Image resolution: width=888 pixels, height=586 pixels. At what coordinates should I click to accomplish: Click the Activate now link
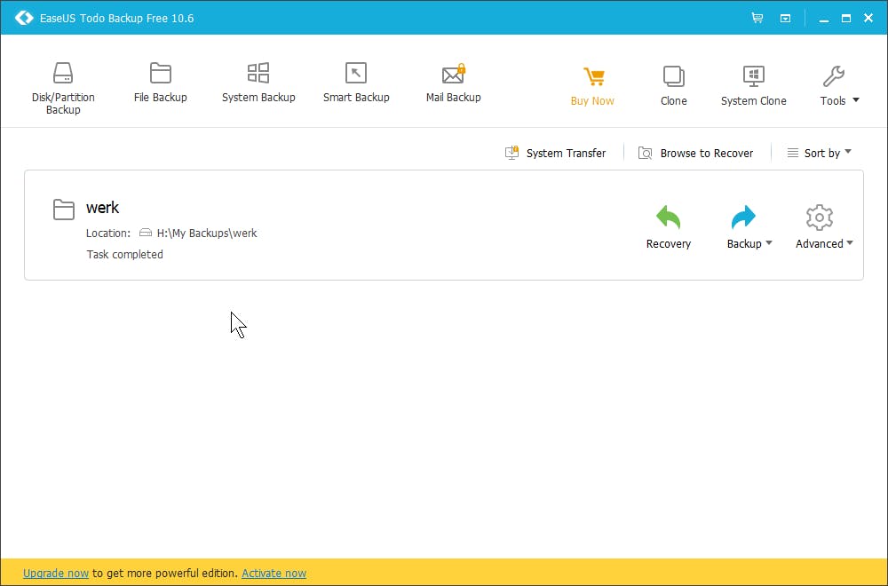[x=274, y=573]
